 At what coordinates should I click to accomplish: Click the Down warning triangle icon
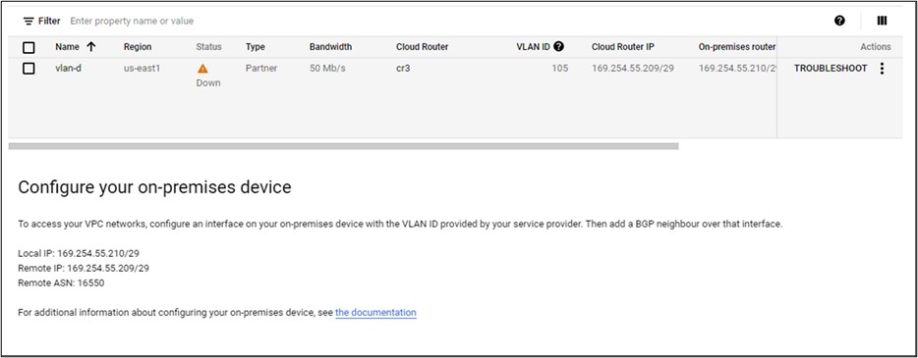point(202,69)
